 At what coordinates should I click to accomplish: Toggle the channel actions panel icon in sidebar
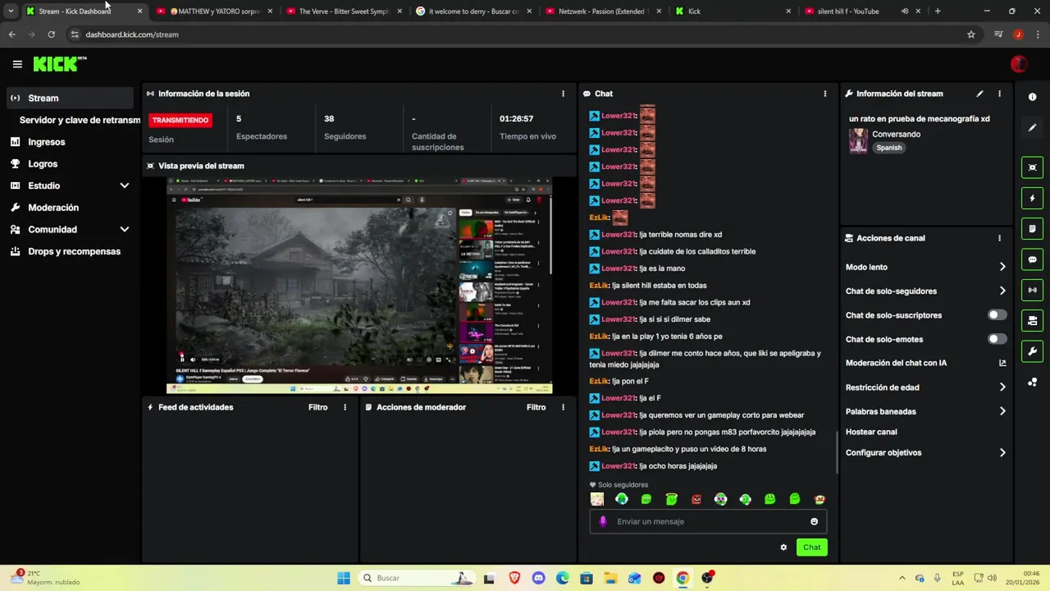(x=1032, y=320)
